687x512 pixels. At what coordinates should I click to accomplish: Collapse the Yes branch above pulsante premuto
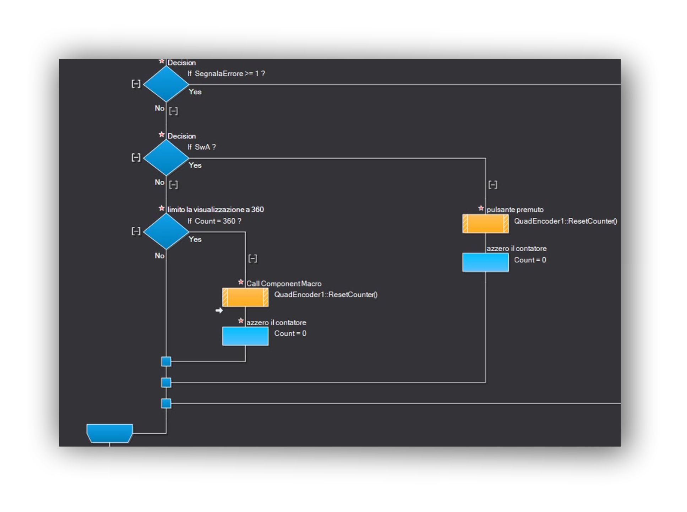pyautogui.click(x=493, y=185)
